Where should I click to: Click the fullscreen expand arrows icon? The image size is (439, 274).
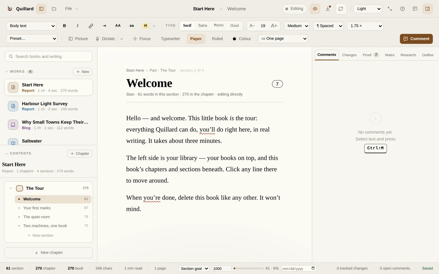coord(390,9)
